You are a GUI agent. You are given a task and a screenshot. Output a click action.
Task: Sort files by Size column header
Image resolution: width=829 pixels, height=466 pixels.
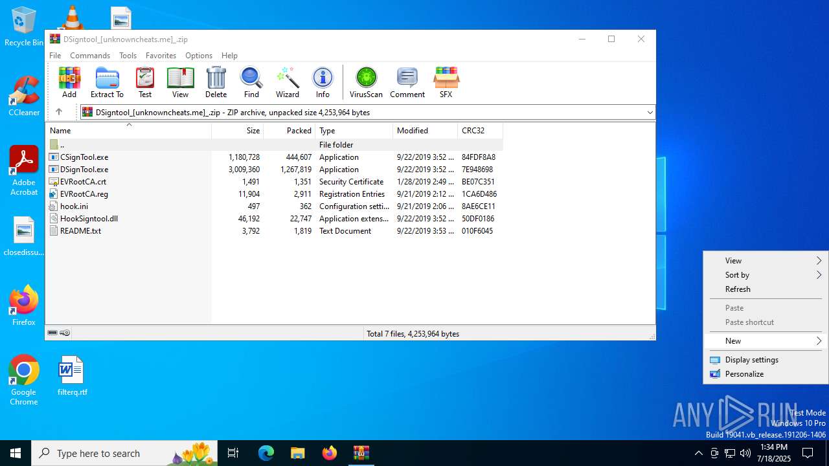click(x=237, y=131)
